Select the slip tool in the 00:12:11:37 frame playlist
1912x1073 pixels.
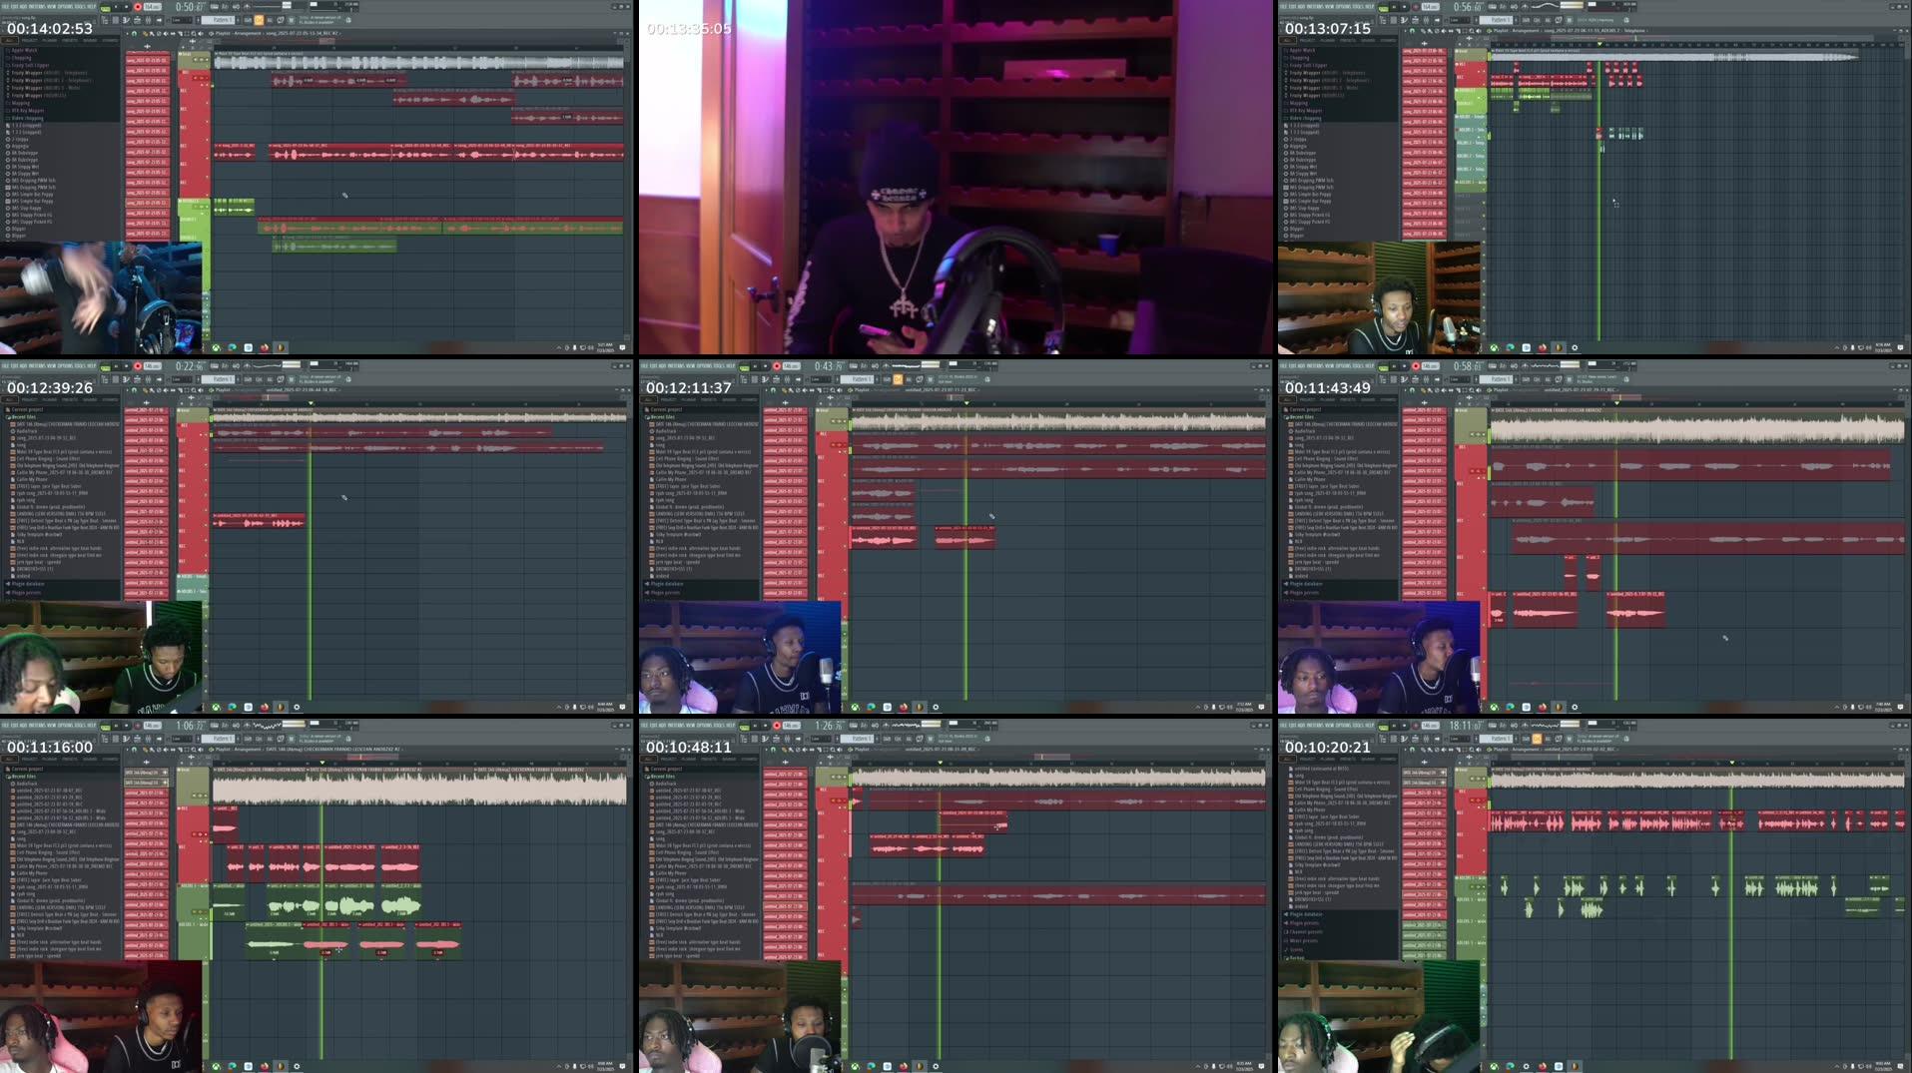point(812,390)
